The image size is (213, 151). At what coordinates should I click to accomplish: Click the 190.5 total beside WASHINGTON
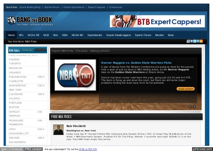pyautogui.click(x=41, y=85)
